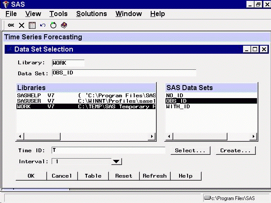The image size is (271, 203).
Task: Open the help book toolbar icon
Action: (64, 25)
